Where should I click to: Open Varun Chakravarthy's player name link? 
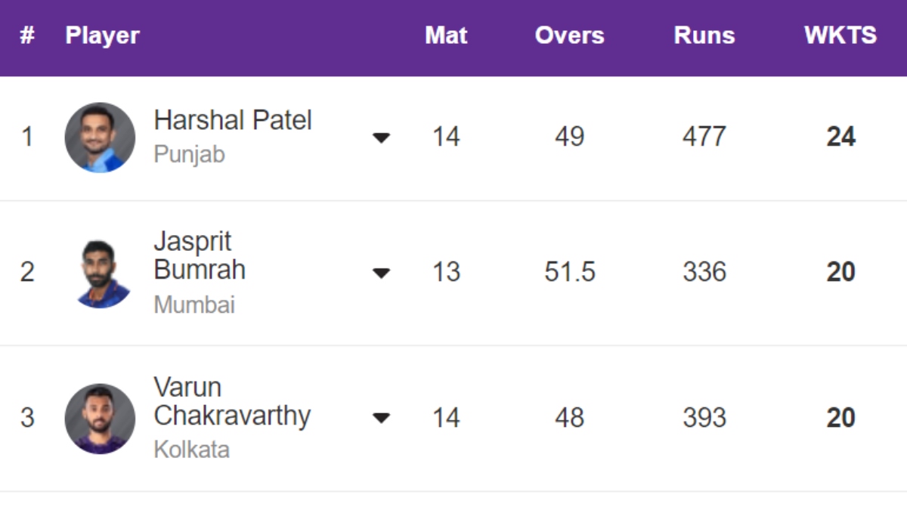pyautogui.click(x=231, y=402)
